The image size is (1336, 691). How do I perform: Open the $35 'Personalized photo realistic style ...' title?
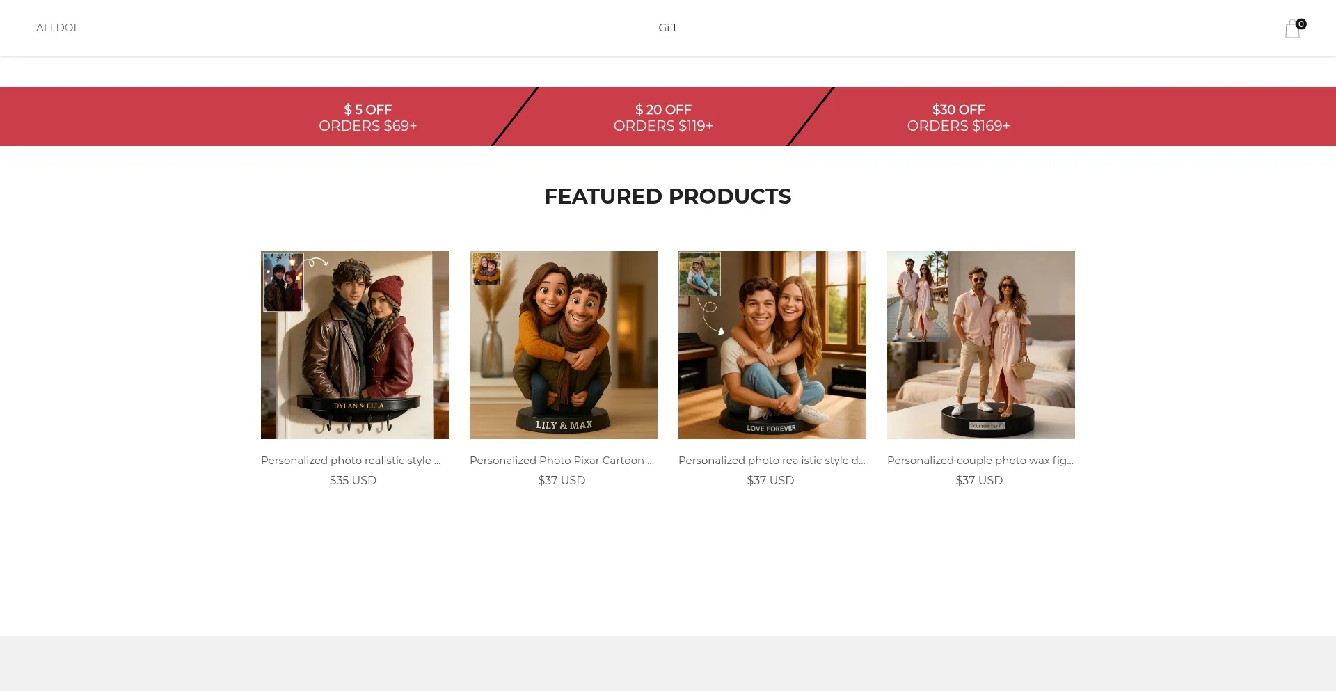[x=351, y=461]
